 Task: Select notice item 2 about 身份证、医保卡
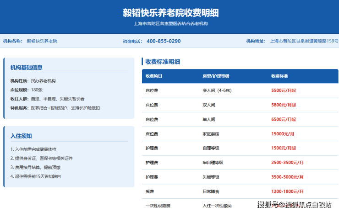[42, 158]
